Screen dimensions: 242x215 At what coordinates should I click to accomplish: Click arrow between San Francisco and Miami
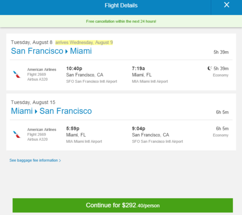click(x=66, y=51)
